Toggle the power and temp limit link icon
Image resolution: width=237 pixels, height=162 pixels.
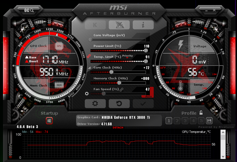(89, 56)
